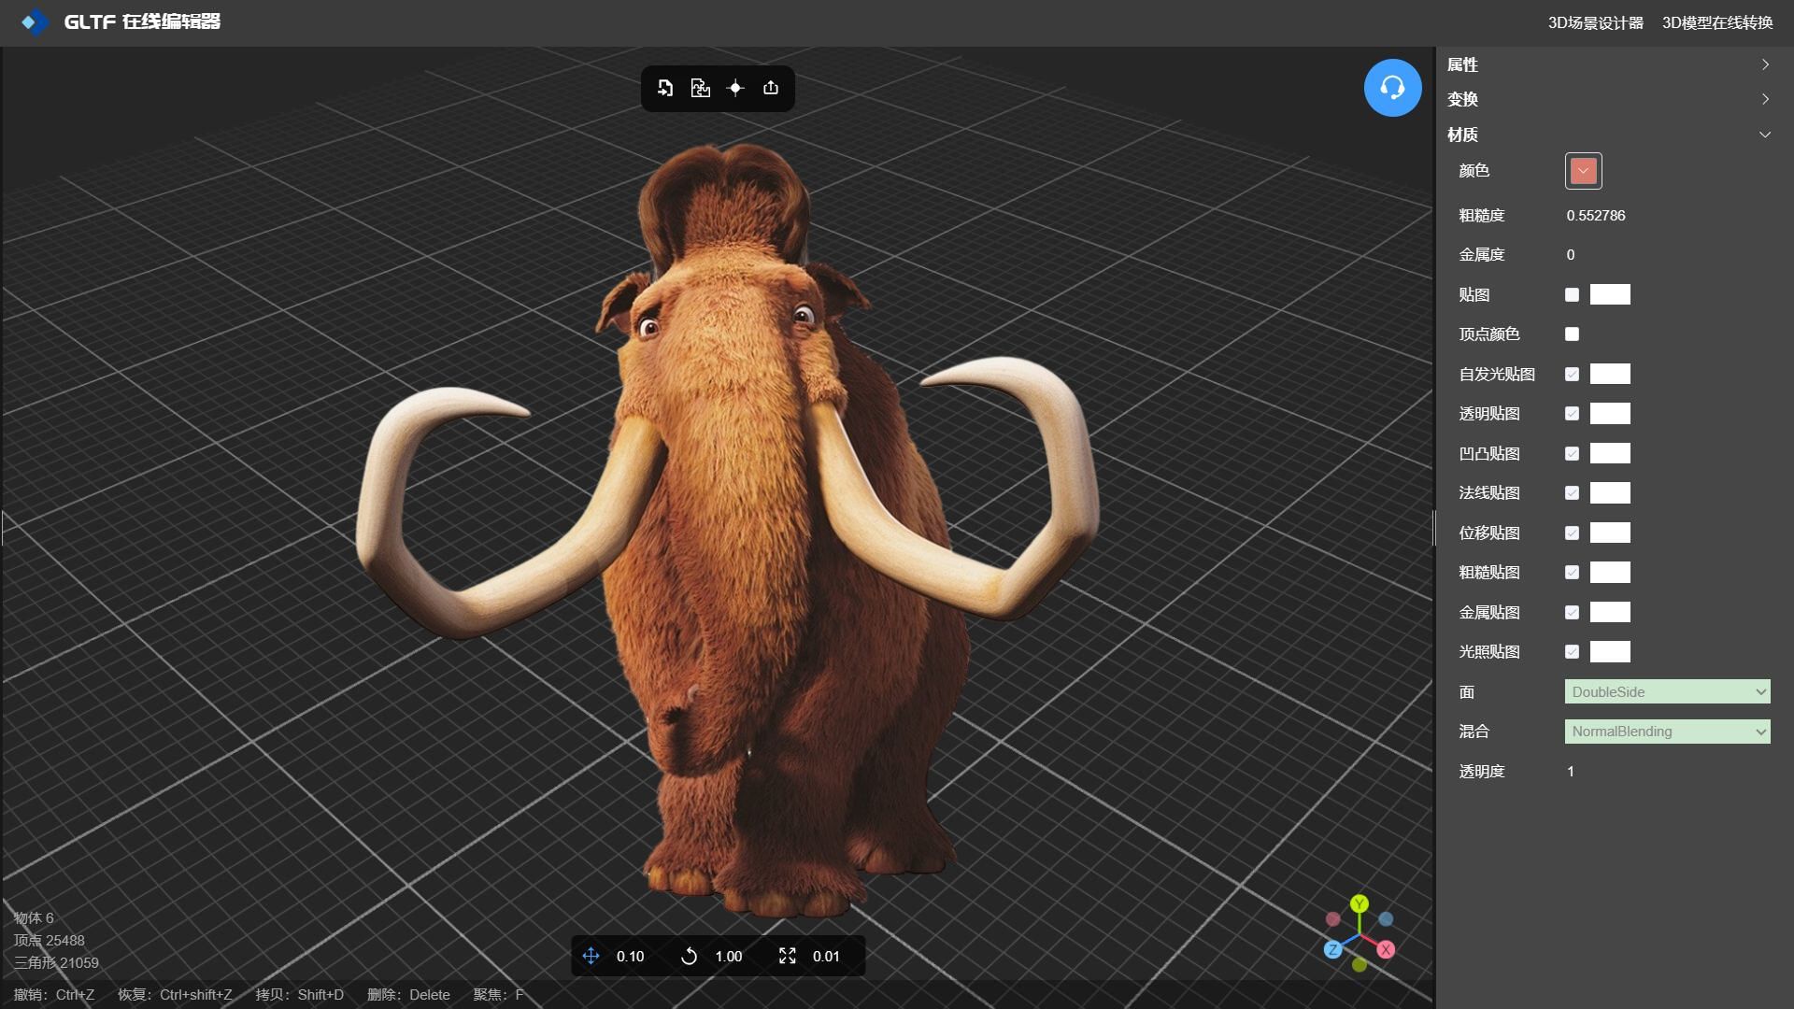
Task: Click the export upload icon in the toolbar
Action: pyautogui.click(x=771, y=88)
